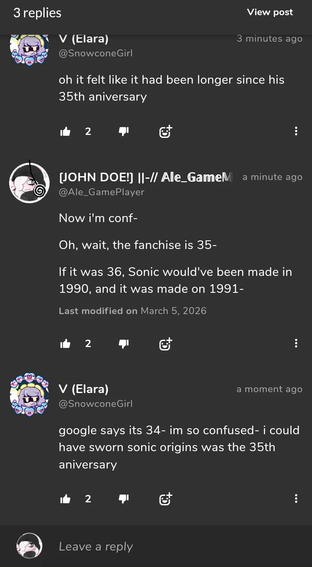This screenshot has height=567, width=312.
Task: Tap the @SnowconeGirl handle on last reply
Action: pos(95,403)
